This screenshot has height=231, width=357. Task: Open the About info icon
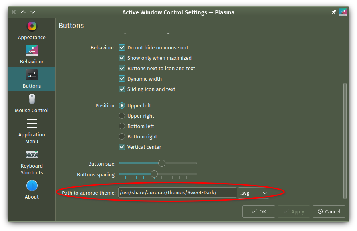[32, 186]
